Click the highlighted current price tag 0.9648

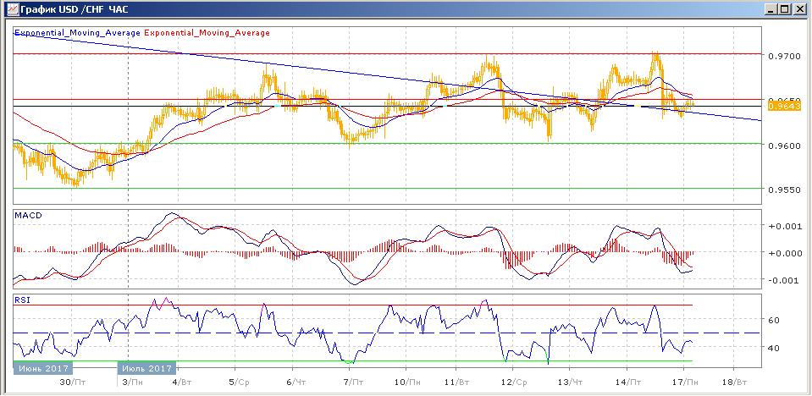pyautogui.click(x=779, y=106)
